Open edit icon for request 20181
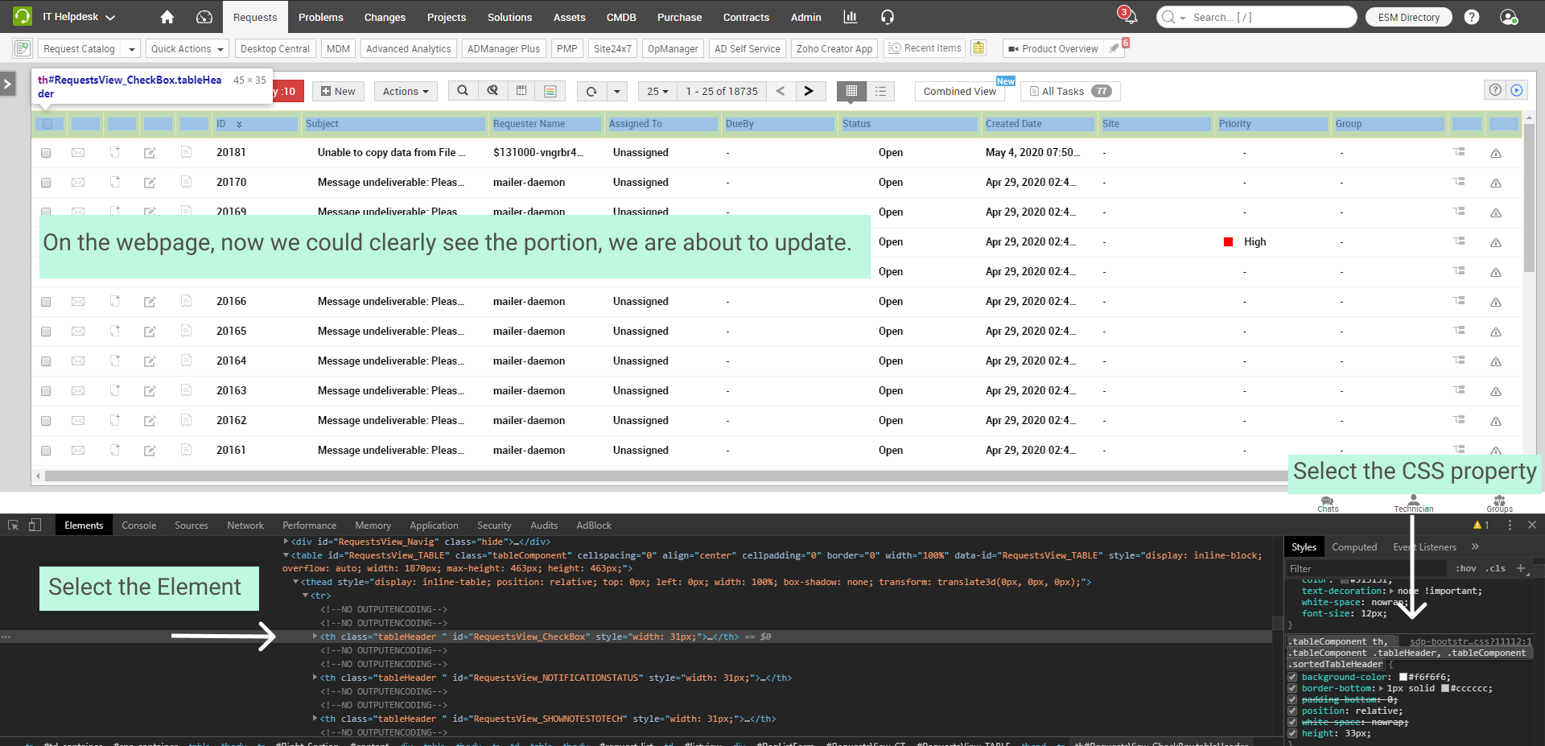This screenshot has width=1545, height=746. click(x=150, y=153)
